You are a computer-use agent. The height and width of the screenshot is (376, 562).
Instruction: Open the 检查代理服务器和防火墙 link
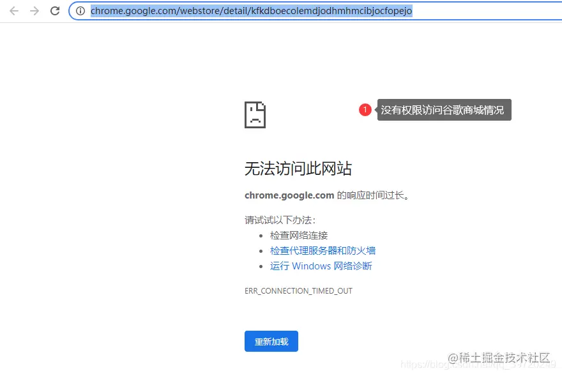pyautogui.click(x=323, y=250)
